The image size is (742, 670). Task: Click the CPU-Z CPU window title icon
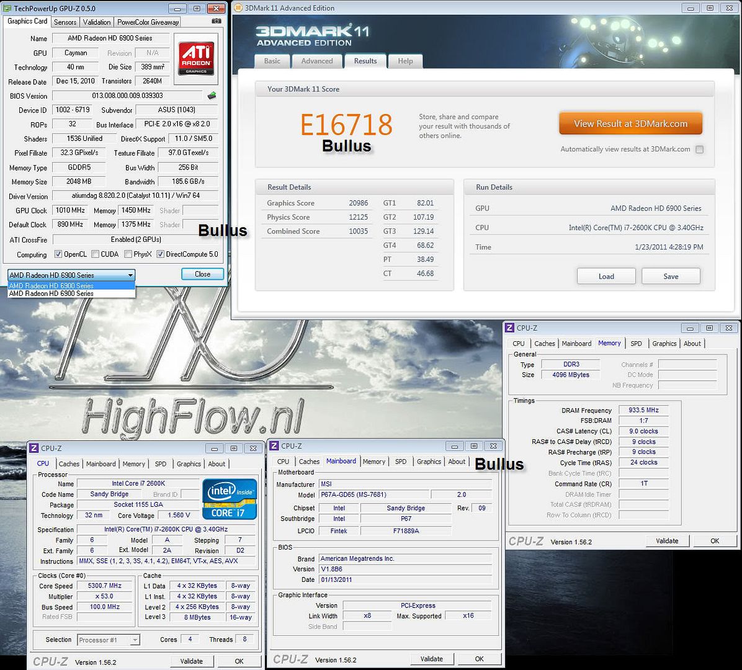pos(34,448)
